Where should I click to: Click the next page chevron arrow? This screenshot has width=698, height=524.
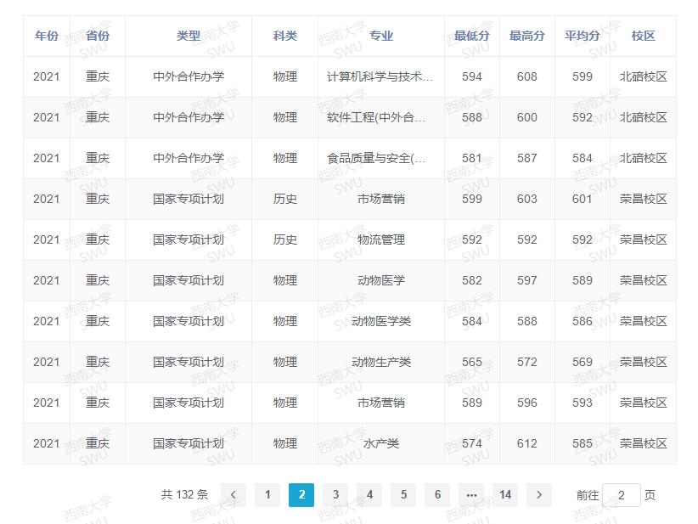coord(539,494)
